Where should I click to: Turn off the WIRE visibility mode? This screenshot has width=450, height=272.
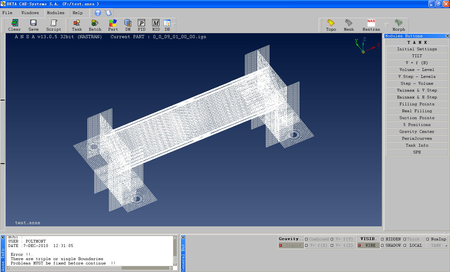(359, 245)
